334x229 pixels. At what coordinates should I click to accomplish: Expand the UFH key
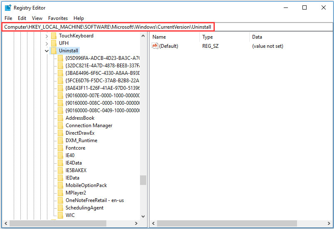point(47,44)
